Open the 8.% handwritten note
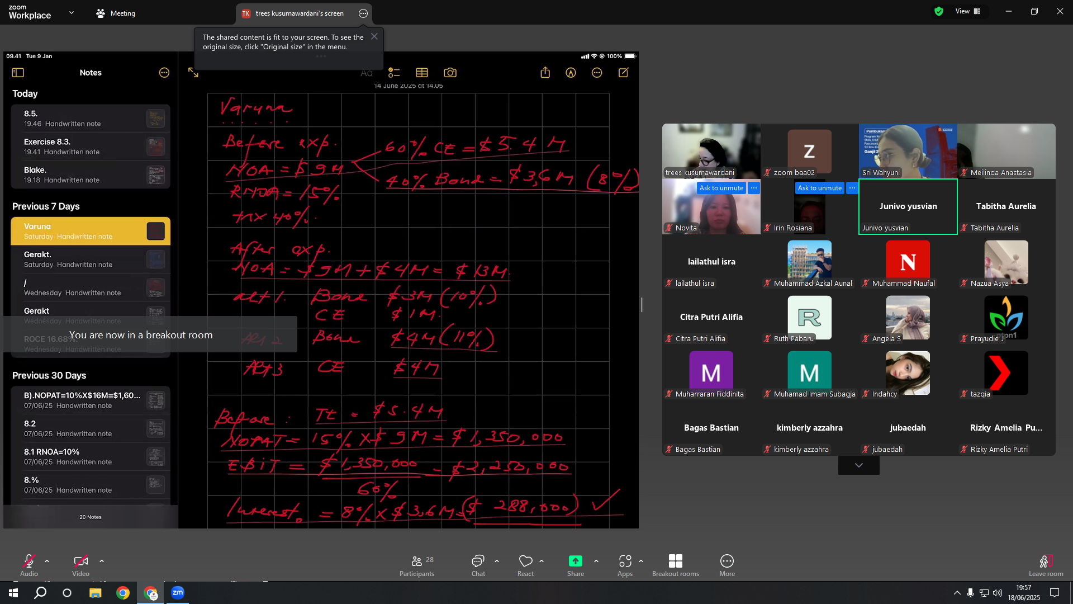The height and width of the screenshot is (604, 1073). pos(91,485)
